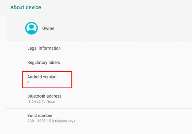Click the word 'version' in Android version
Image resolution: width=192 pixels, height=134 pixels.
pyautogui.click(x=50, y=77)
